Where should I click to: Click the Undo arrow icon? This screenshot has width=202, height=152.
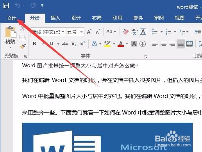[x=18, y=5]
